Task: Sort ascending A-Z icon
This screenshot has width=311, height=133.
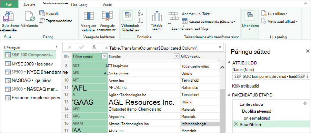Action: (x=140, y=13)
